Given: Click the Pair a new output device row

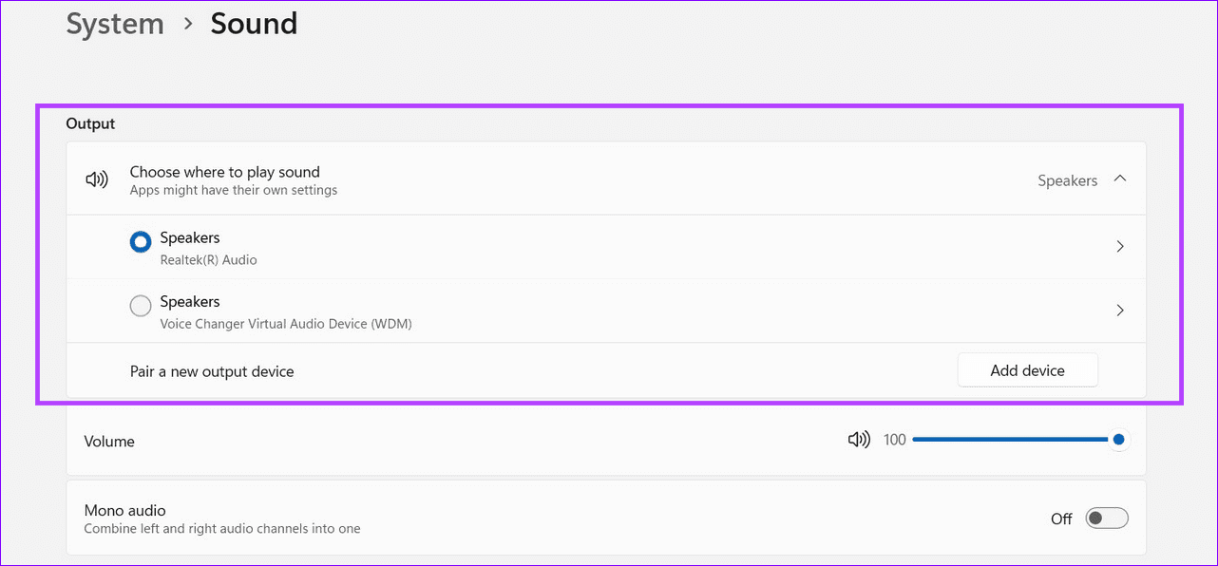Looking at the screenshot, I should [212, 371].
